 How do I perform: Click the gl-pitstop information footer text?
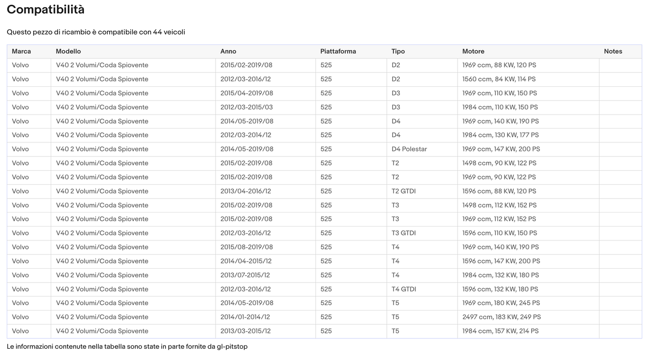pos(127,346)
